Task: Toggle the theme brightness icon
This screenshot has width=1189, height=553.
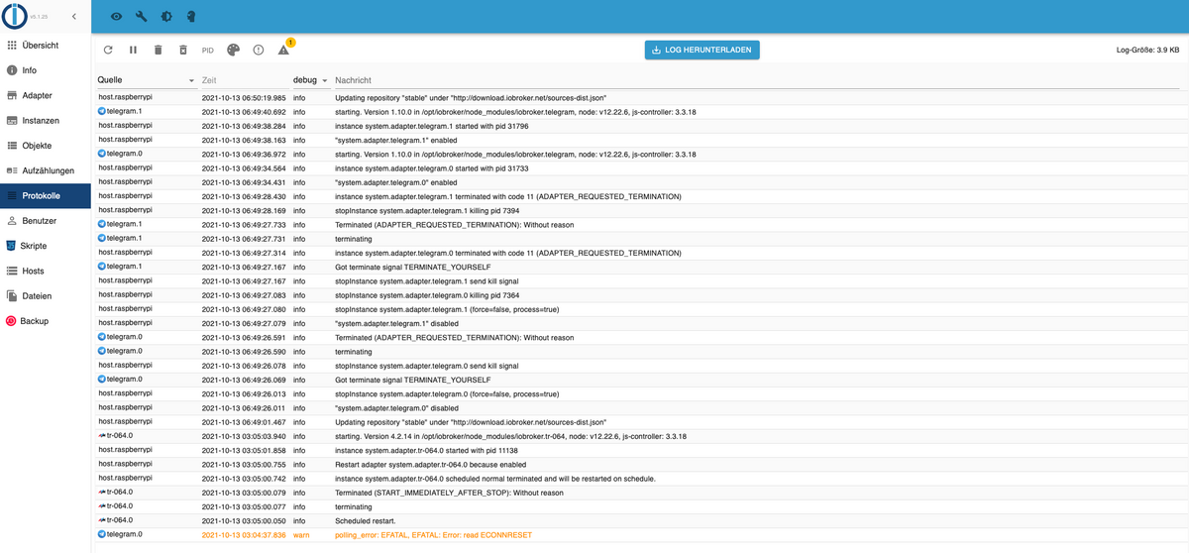Action: (x=165, y=17)
